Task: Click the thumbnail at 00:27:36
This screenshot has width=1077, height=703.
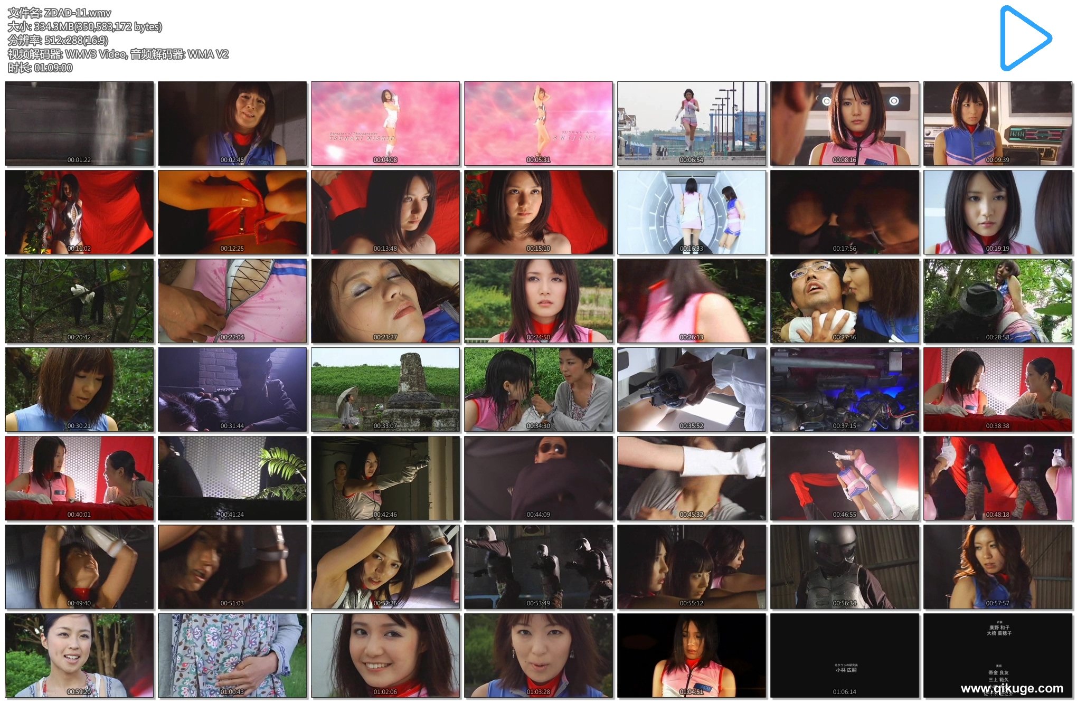Action: click(x=845, y=301)
